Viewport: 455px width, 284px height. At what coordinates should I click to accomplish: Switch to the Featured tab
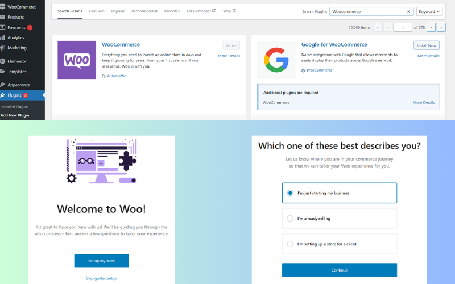pos(97,11)
